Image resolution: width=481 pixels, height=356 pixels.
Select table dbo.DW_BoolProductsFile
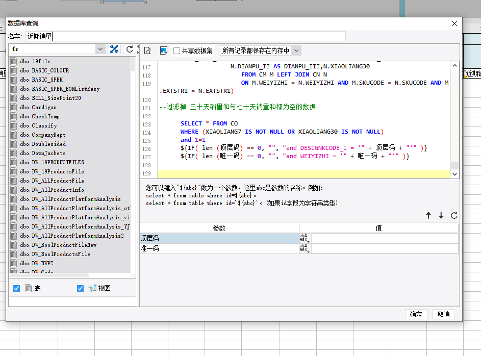point(55,254)
